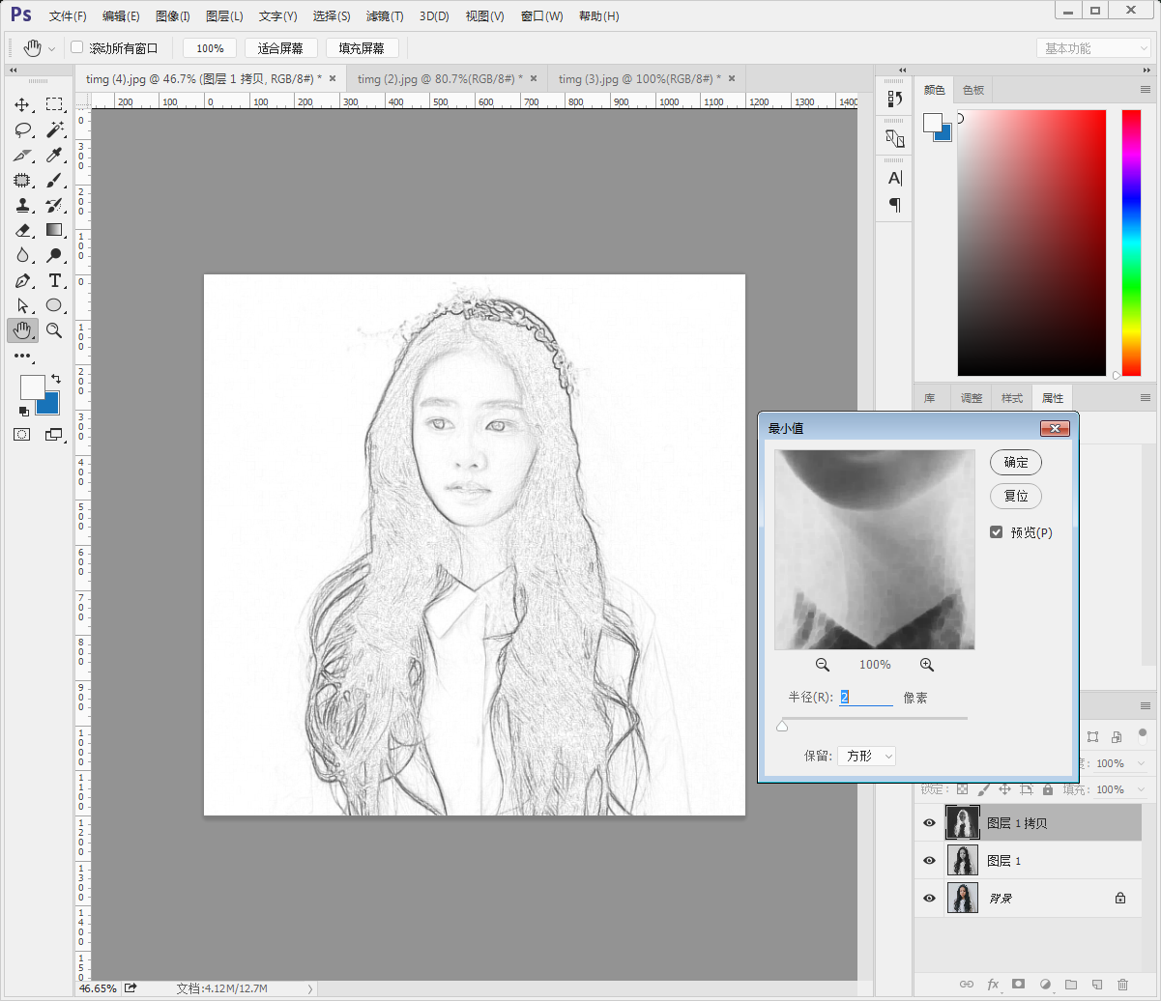Delete the selected layer via trash icon
Screen dimensions: 1161x1001
1122,984
